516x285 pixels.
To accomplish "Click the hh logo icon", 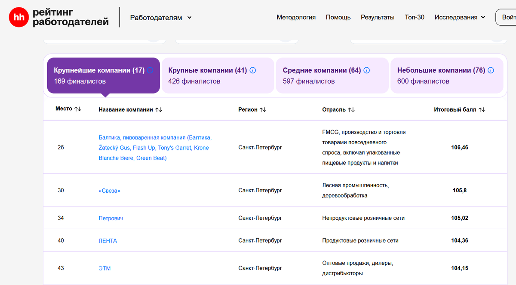I will [x=18, y=17].
